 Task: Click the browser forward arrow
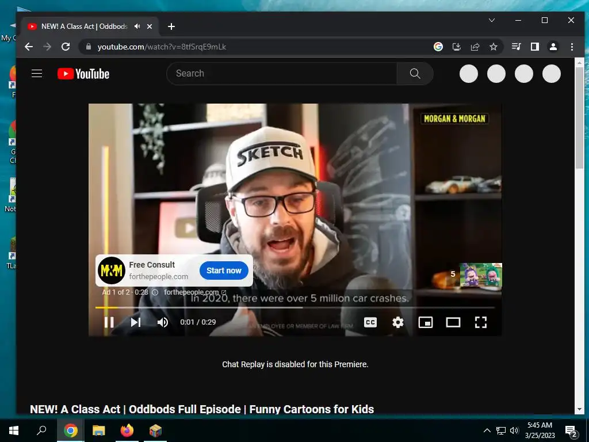pos(47,47)
